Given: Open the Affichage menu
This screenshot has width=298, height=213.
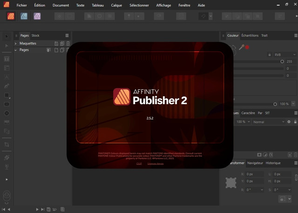Looking at the screenshot, I should point(163,5).
